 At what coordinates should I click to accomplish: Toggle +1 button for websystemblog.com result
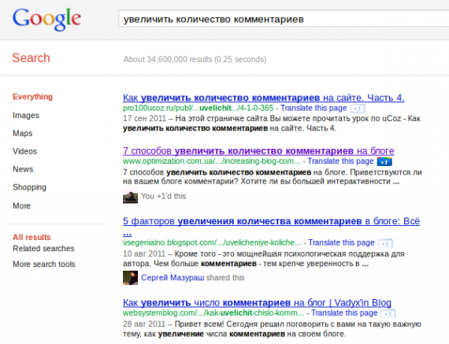[x=388, y=313]
